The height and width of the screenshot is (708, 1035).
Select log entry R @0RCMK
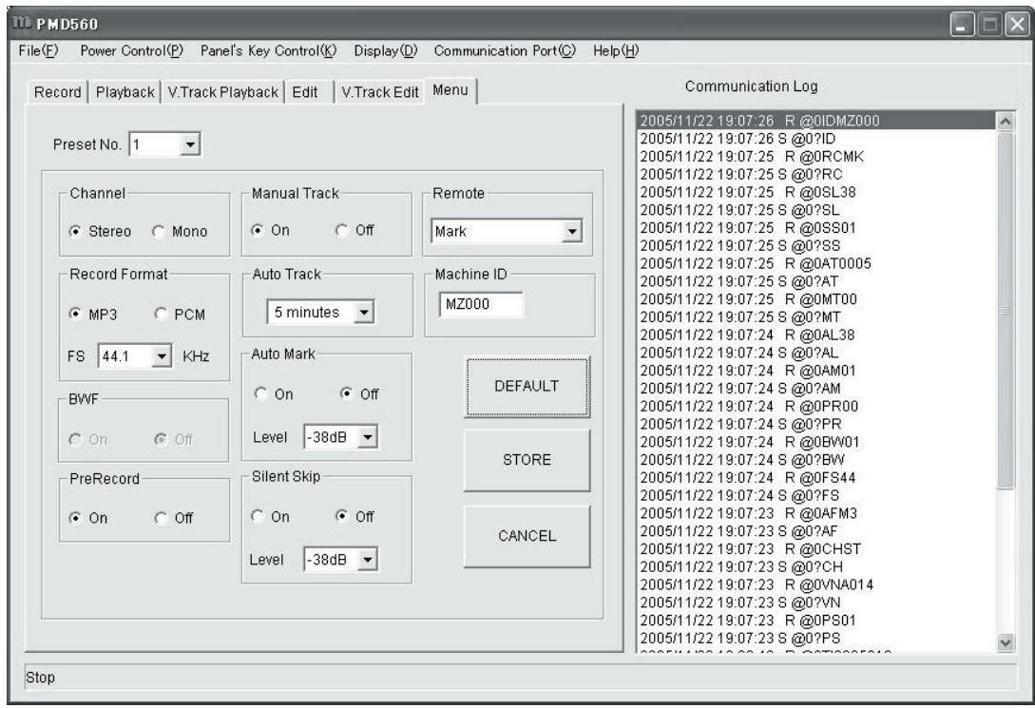[816, 157]
